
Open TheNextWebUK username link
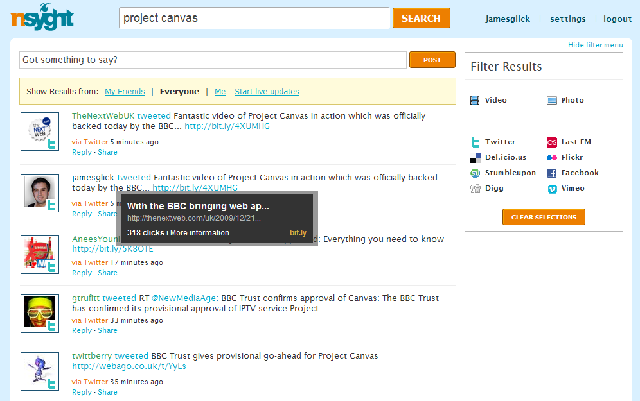[x=103, y=115]
